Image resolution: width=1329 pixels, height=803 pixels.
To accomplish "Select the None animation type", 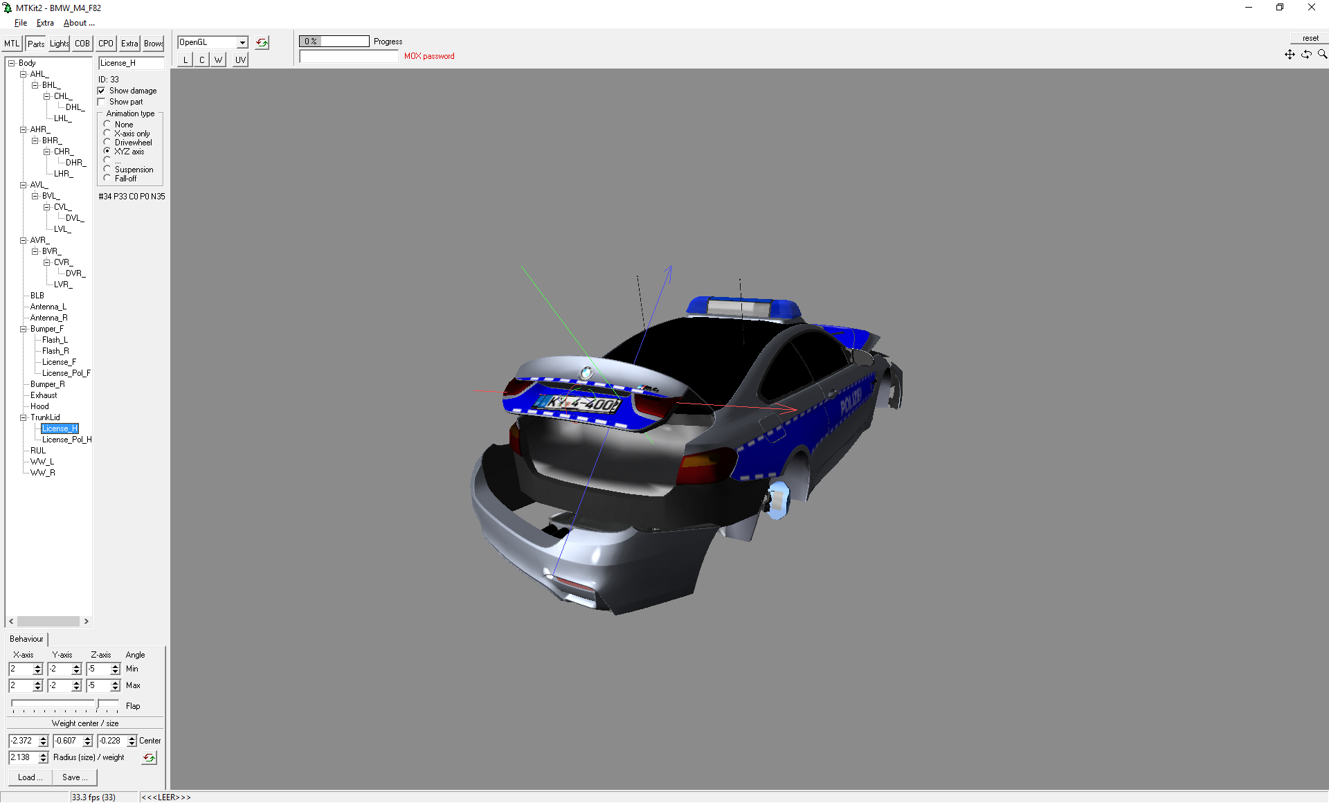I will pos(107,125).
